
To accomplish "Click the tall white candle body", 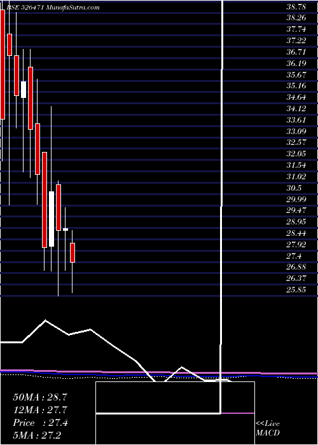I will click(52, 219).
